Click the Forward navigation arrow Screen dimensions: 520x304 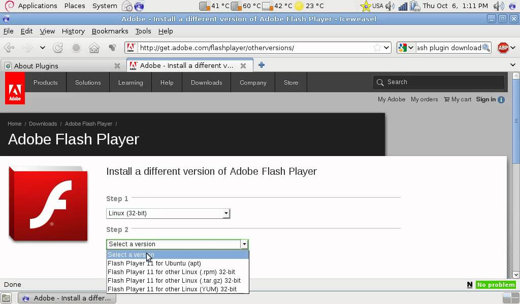(27, 48)
